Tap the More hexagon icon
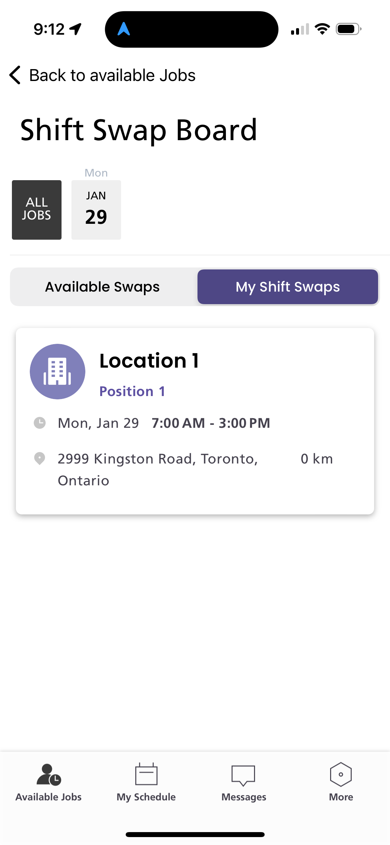Image resolution: width=390 pixels, height=845 pixels. 341,774
